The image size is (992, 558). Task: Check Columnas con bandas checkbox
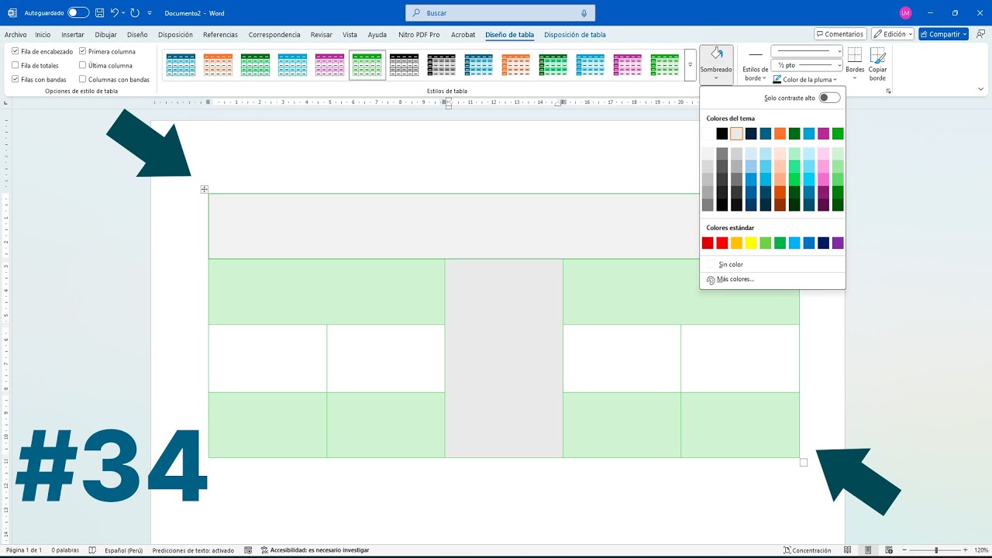pyautogui.click(x=83, y=79)
